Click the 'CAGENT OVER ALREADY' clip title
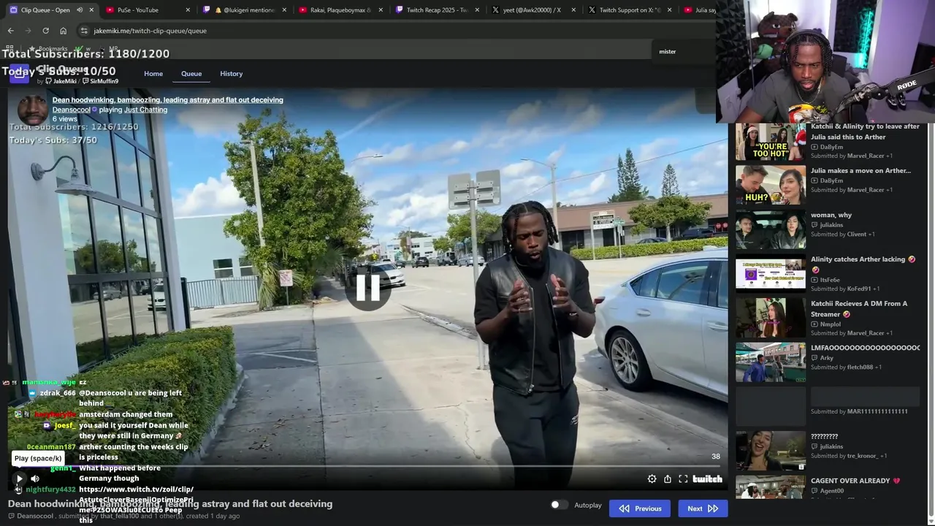This screenshot has height=526, width=935. point(855,481)
